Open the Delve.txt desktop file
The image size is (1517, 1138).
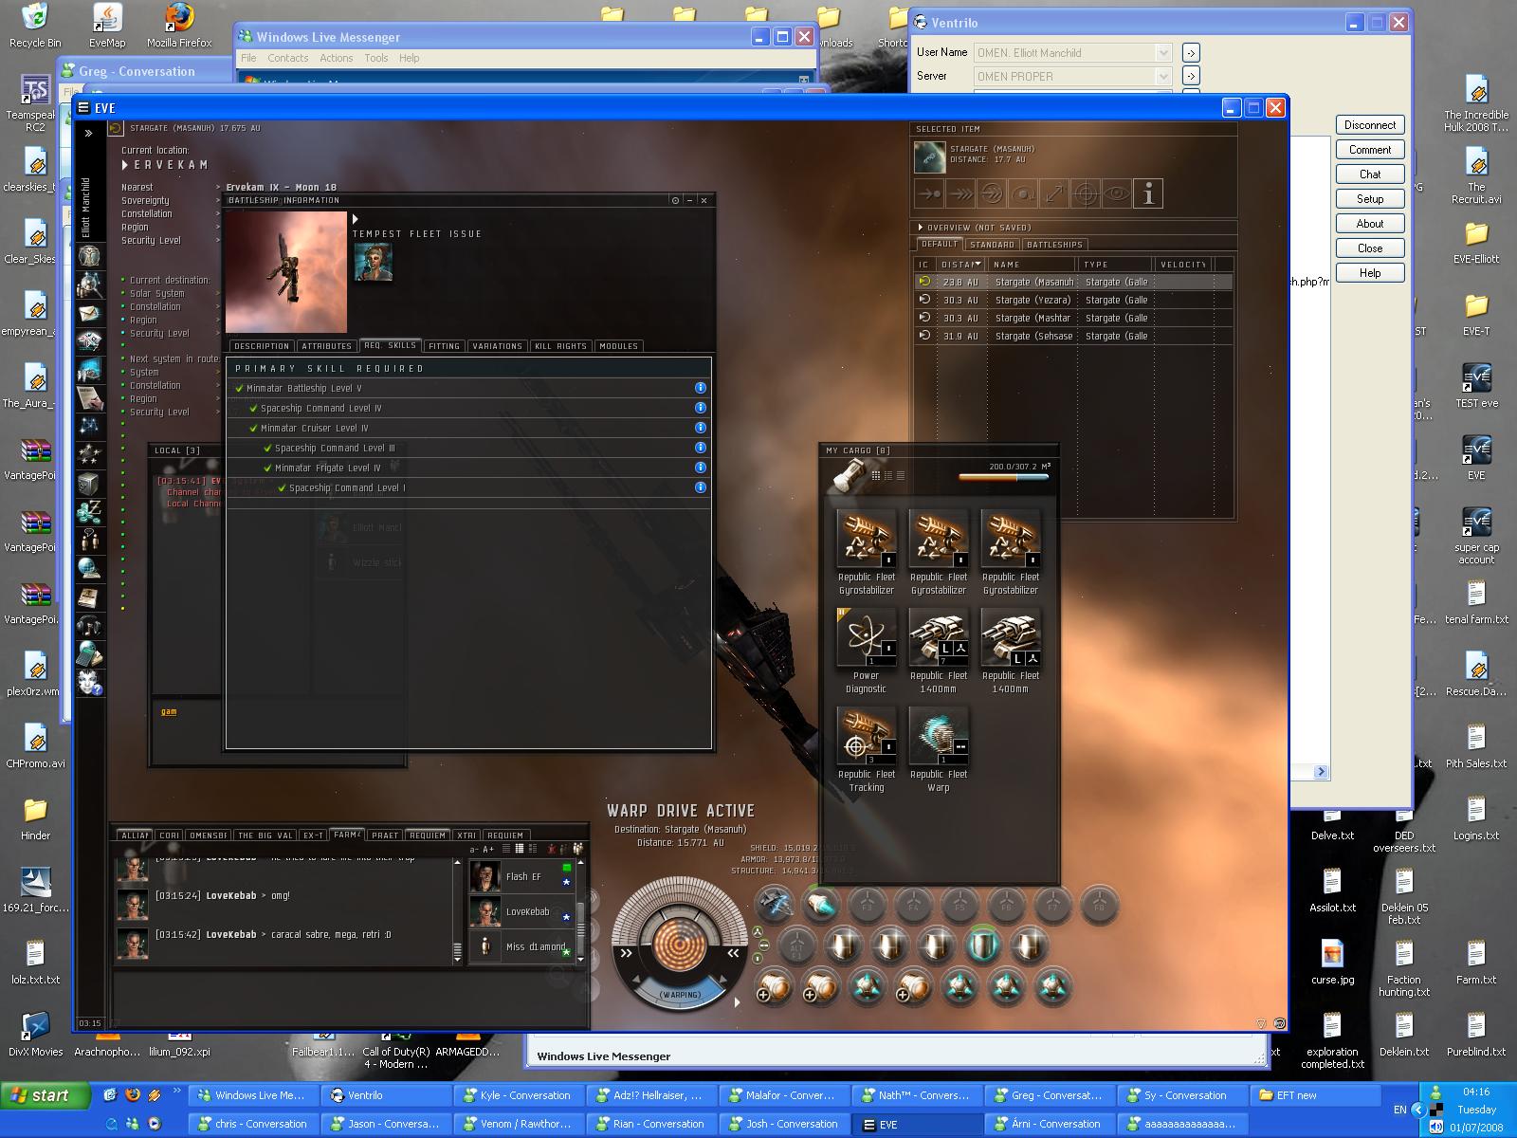pos(1332,822)
